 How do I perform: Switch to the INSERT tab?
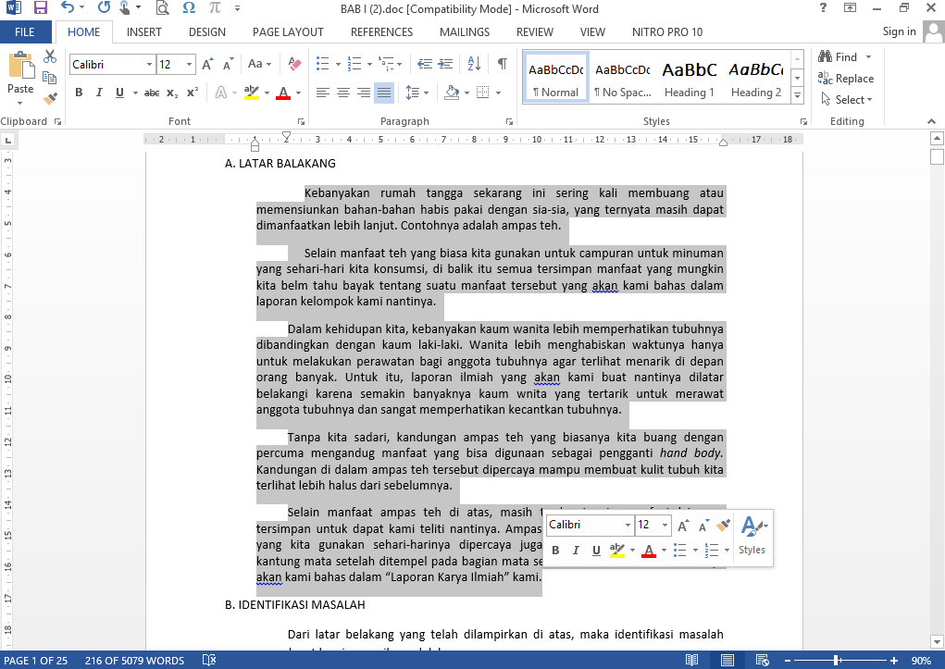coord(144,32)
